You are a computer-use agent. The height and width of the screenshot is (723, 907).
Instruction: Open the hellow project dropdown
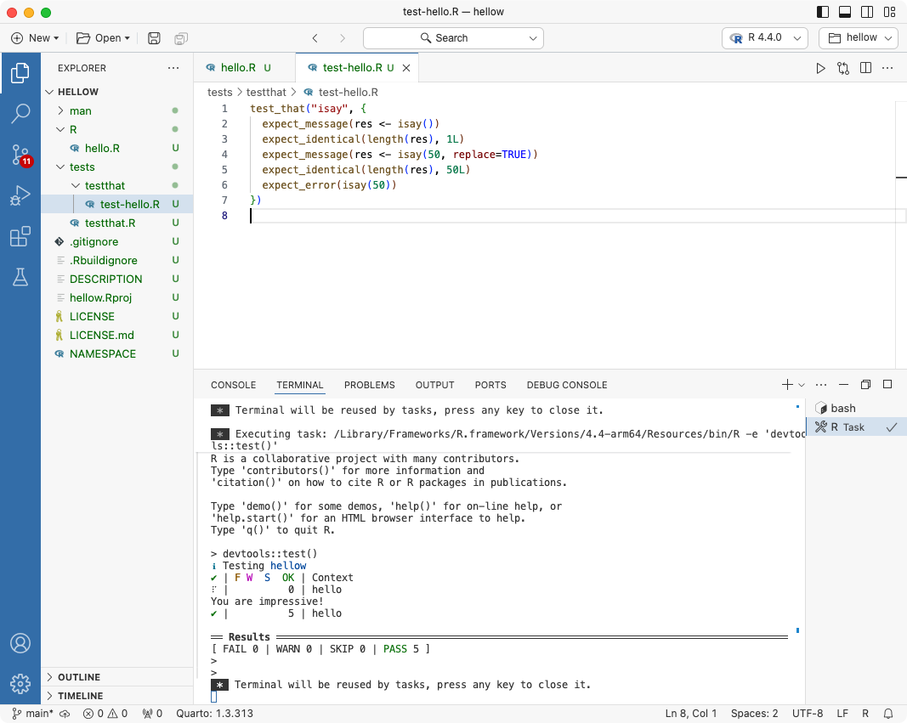(858, 37)
